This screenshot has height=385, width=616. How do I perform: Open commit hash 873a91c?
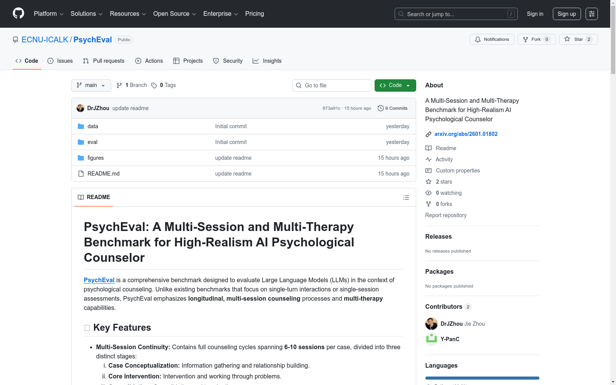(x=331, y=108)
